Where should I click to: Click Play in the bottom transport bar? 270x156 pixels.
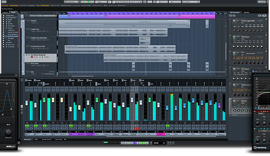tap(143, 143)
